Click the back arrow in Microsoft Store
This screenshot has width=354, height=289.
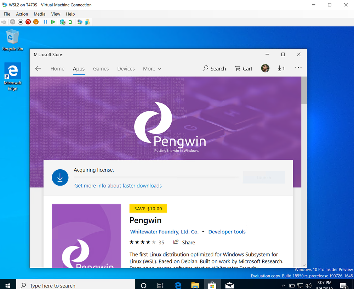(38, 68)
